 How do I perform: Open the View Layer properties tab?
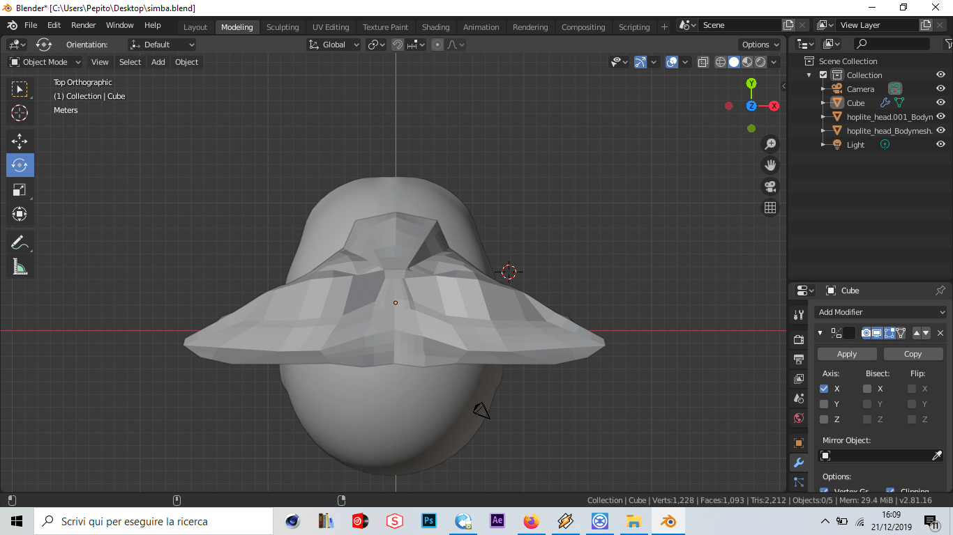(799, 379)
